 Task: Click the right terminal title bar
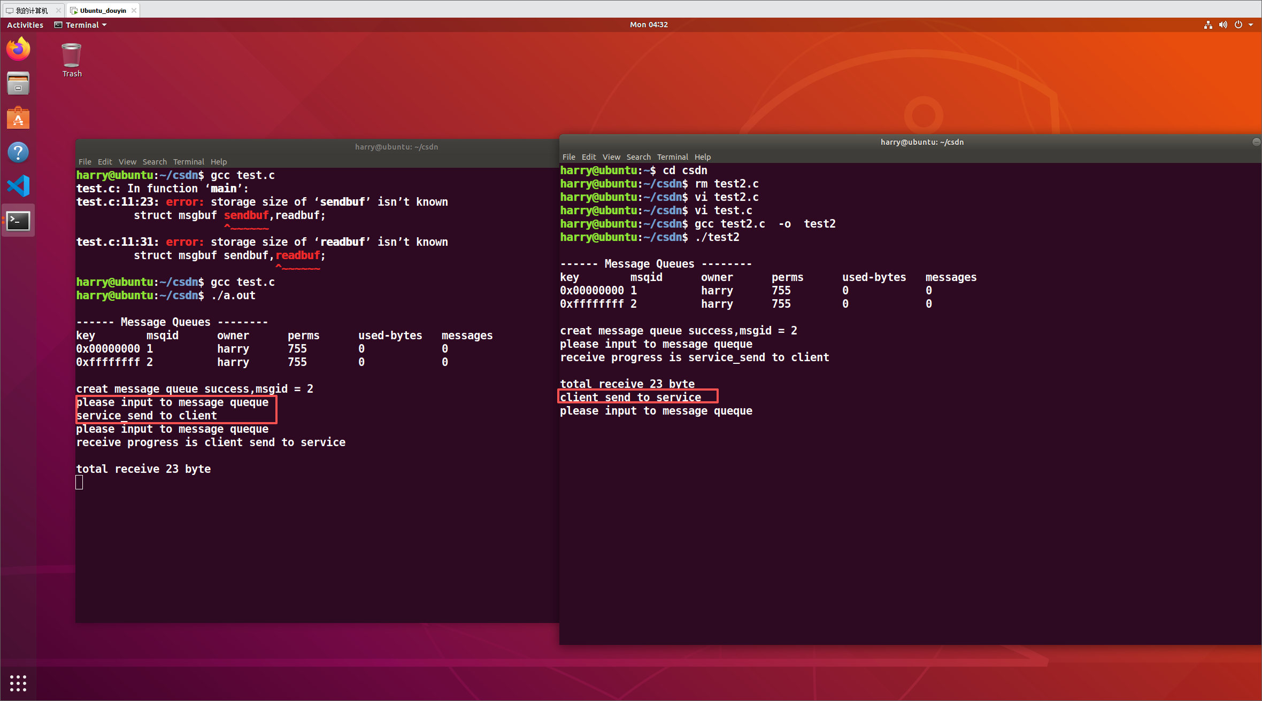(910, 142)
